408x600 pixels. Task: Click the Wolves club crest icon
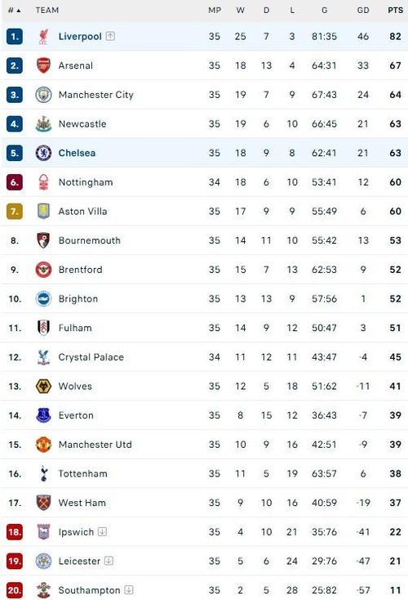[x=43, y=386]
